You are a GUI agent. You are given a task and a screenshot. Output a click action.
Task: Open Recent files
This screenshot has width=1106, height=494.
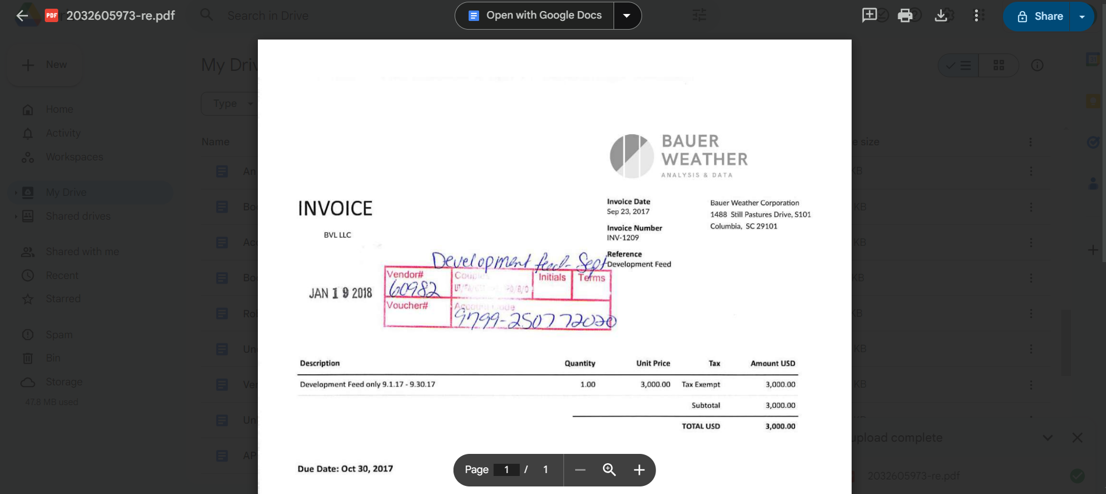click(62, 275)
